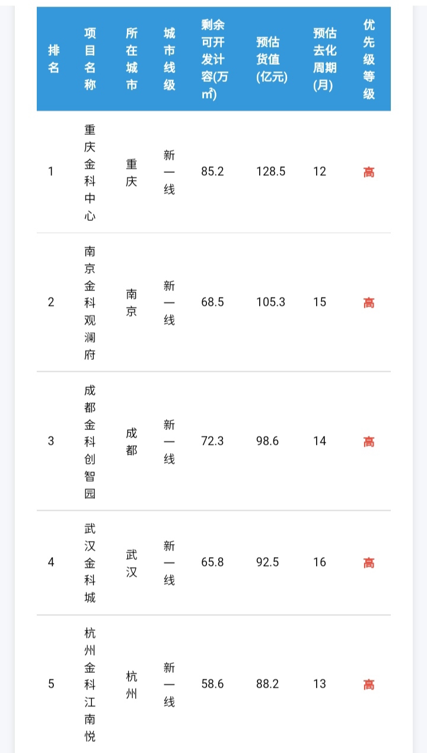The image size is (427, 753).
Task: Click the 预估去化周期 column header
Action: click(324, 59)
